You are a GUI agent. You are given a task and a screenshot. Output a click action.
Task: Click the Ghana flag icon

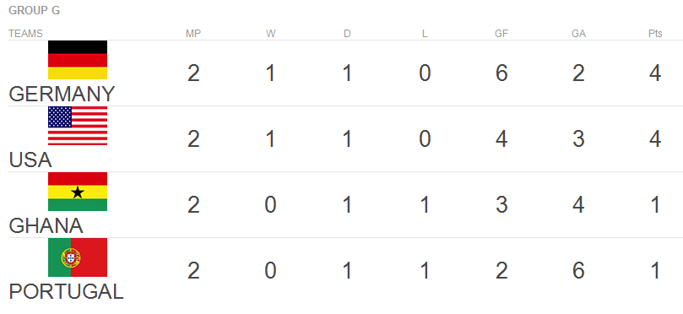coord(78,192)
